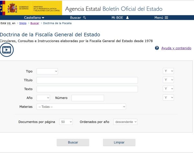
Task: Click the 'Doctrina de la Fiscalía General del Estado' heading
Action: (50, 35)
